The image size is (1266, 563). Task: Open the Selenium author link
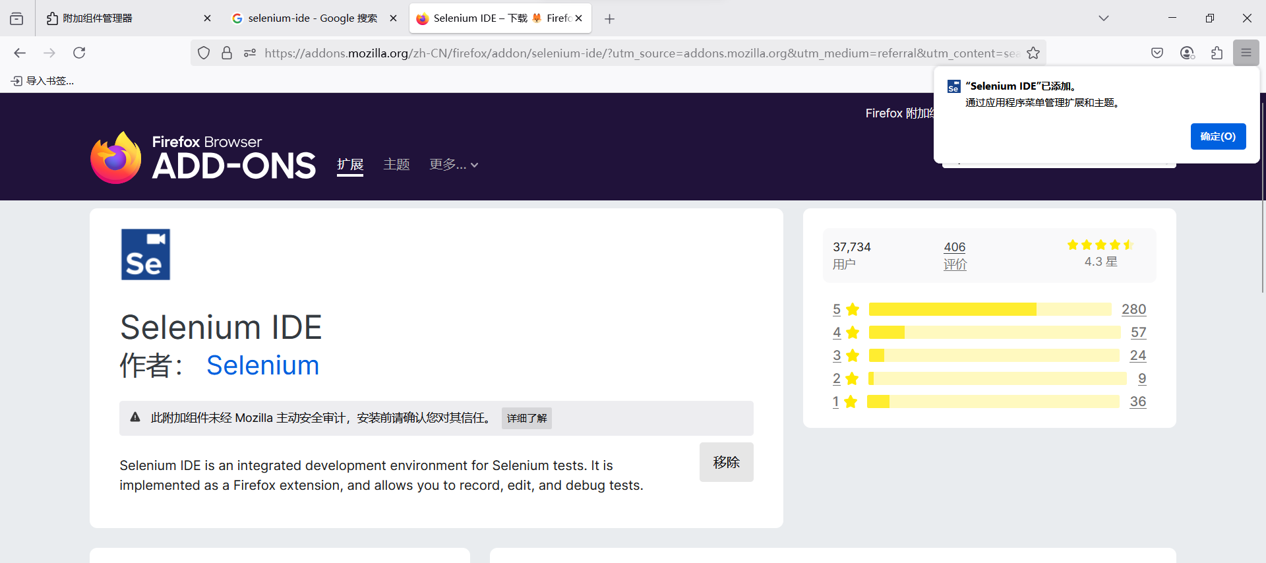pos(262,365)
